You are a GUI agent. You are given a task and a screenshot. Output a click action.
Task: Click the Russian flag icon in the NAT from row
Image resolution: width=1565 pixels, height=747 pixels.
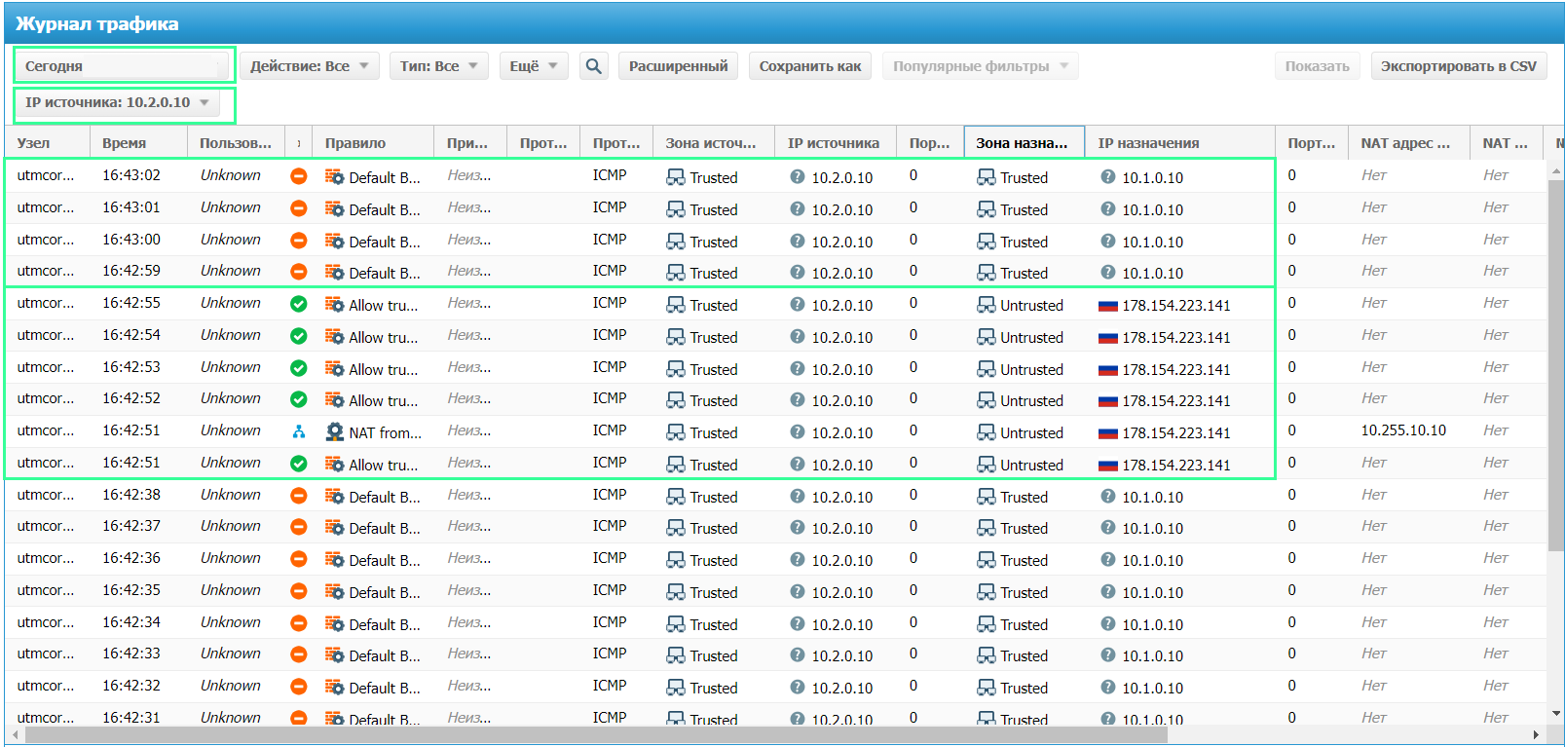pyautogui.click(x=1107, y=432)
